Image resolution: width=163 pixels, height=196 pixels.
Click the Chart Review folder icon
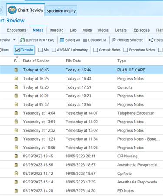[12, 10]
